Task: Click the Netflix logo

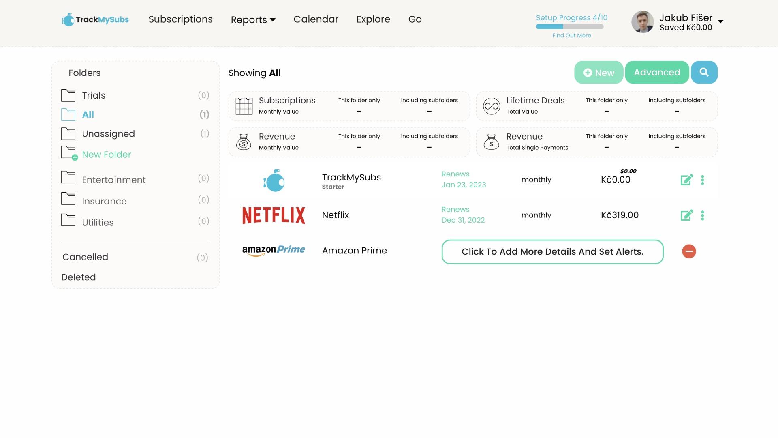Action: pyautogui.click(x=274, y=215)
